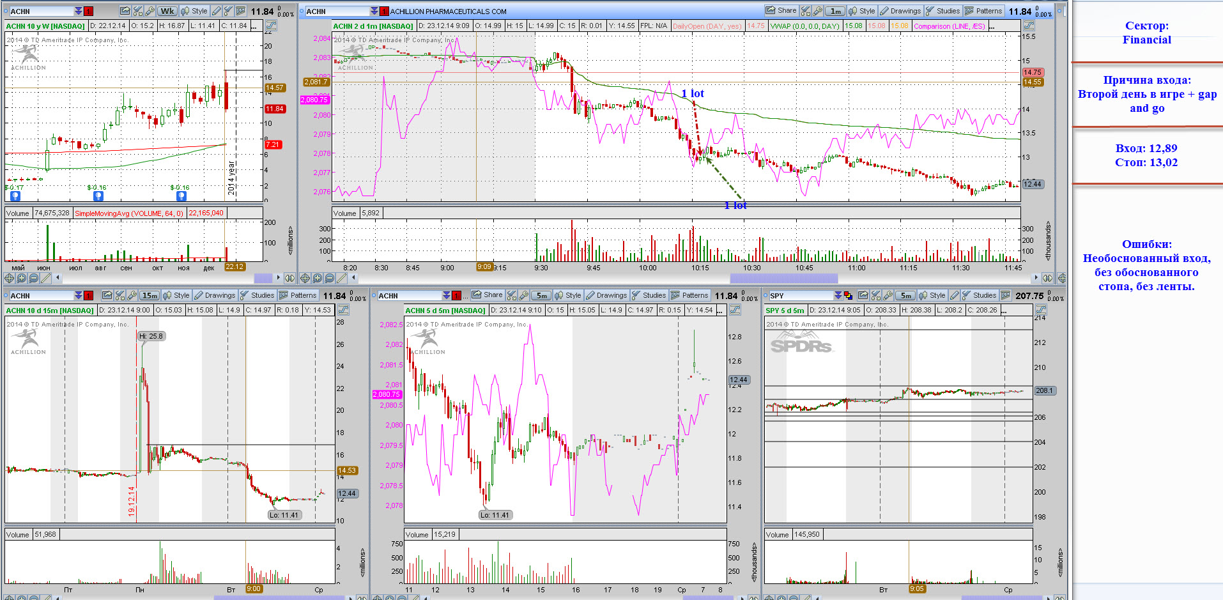1223x600 pixels.
Task: Toggle chart mode icon beside ACHN 10 y W header
Action: coord(271,26)
